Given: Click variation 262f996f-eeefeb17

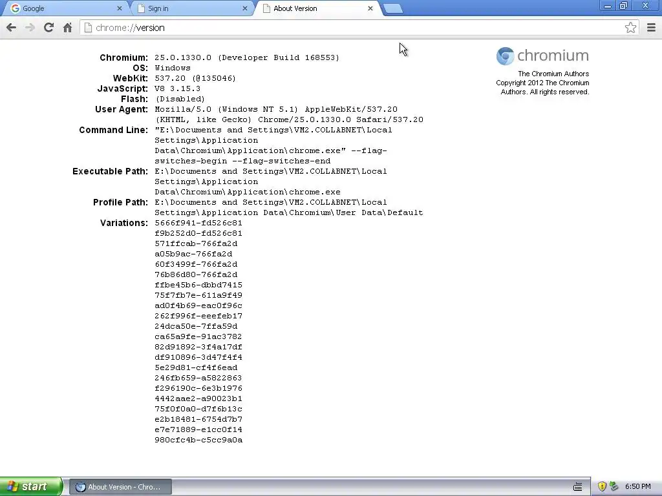Looking at the screenshot, I should pos(198,316).
